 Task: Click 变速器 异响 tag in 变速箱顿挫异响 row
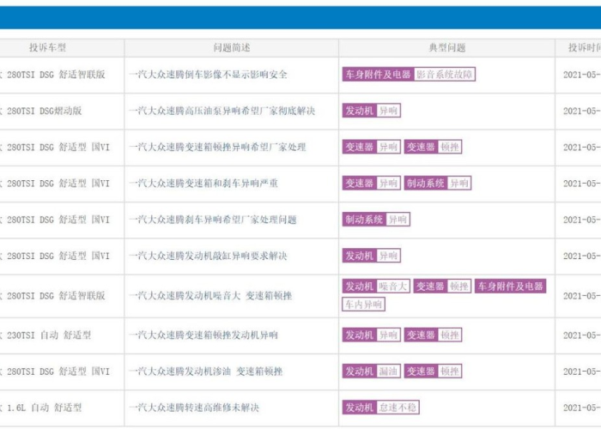(372, 147)
